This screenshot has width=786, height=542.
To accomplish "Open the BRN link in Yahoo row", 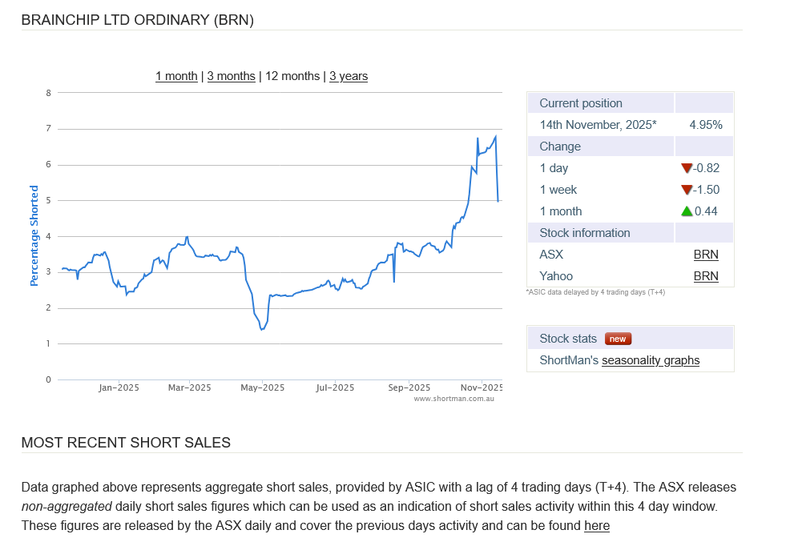I will [x=706, y=276].
